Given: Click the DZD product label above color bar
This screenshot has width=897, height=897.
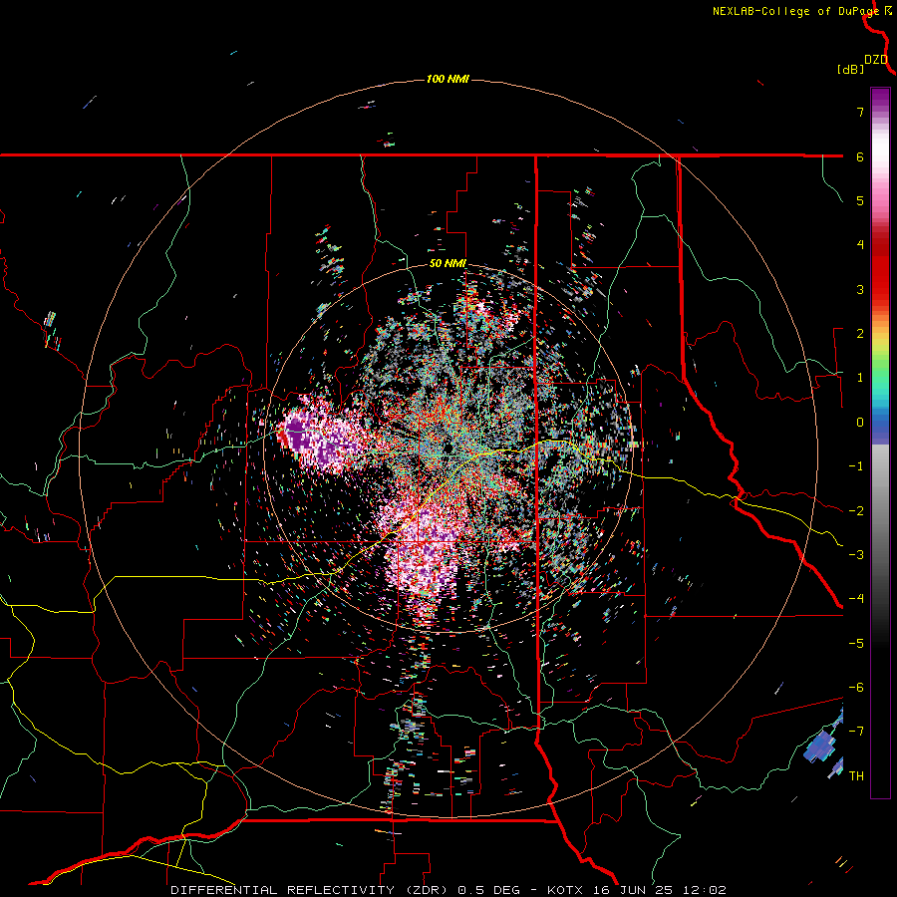Looking at the screenshot, I should click(x=876, y=60).
